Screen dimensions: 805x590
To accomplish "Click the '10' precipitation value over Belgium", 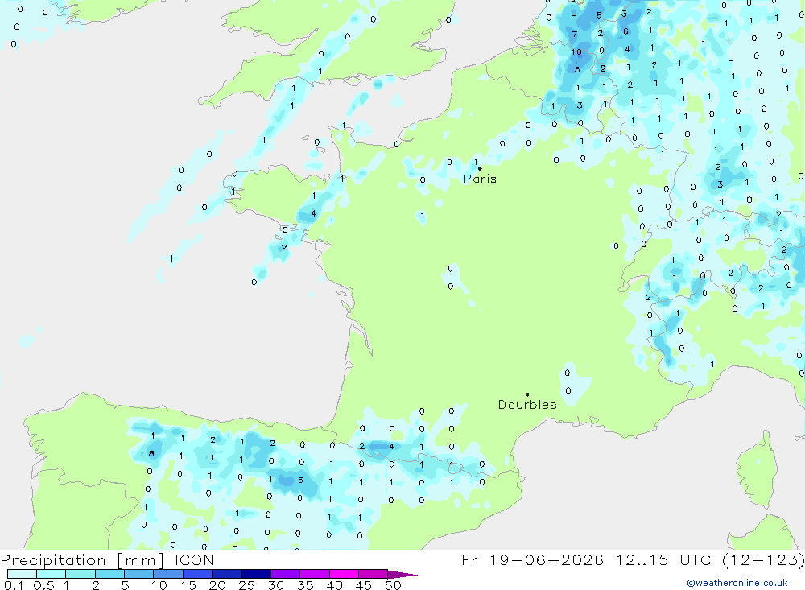I will point(576,52).
